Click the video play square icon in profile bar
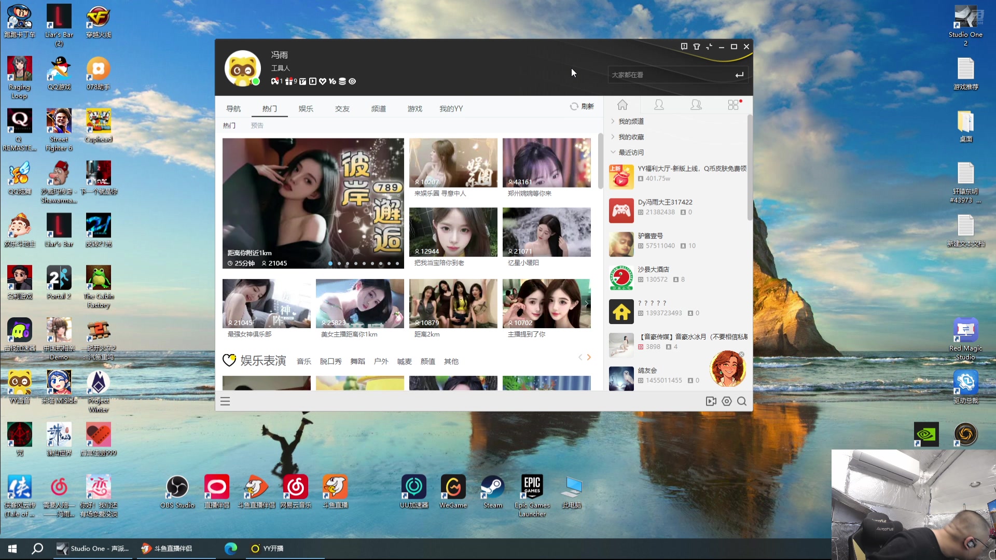Screen dimensions: 996x560 click(313, 81)
